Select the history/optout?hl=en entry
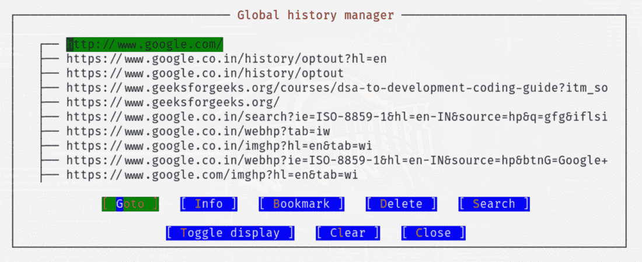642x262 pixels. 226,59
